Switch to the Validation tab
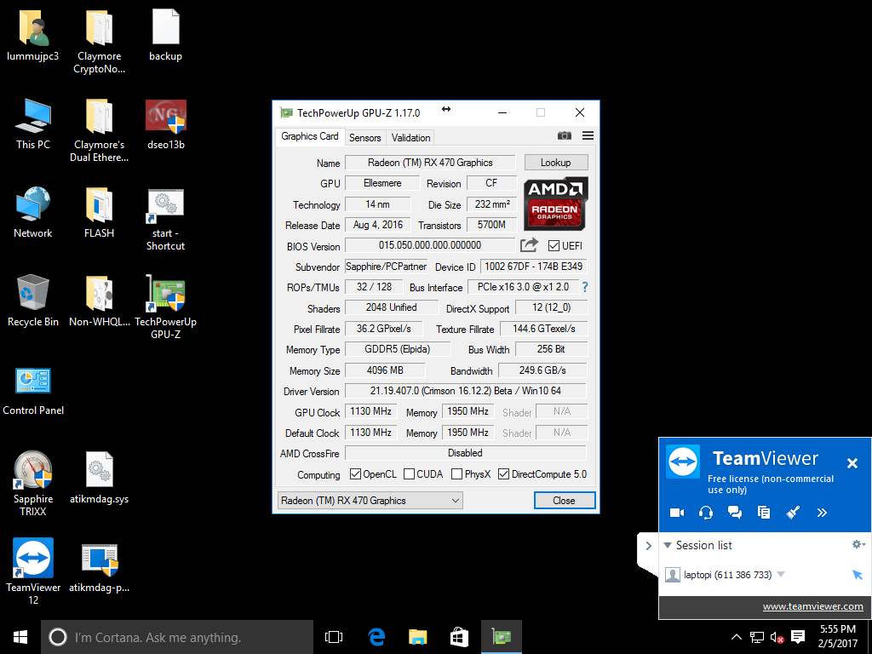Viewport: 872px width, 654px height. point(410,137)
